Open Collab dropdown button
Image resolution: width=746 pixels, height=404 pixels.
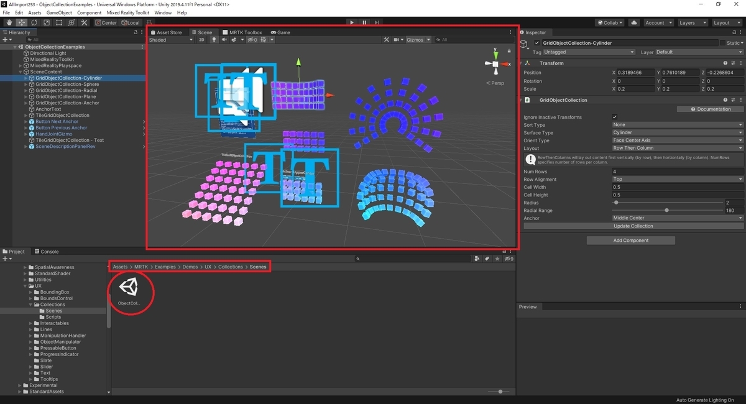pyautogui.click(x=609, y=22)
